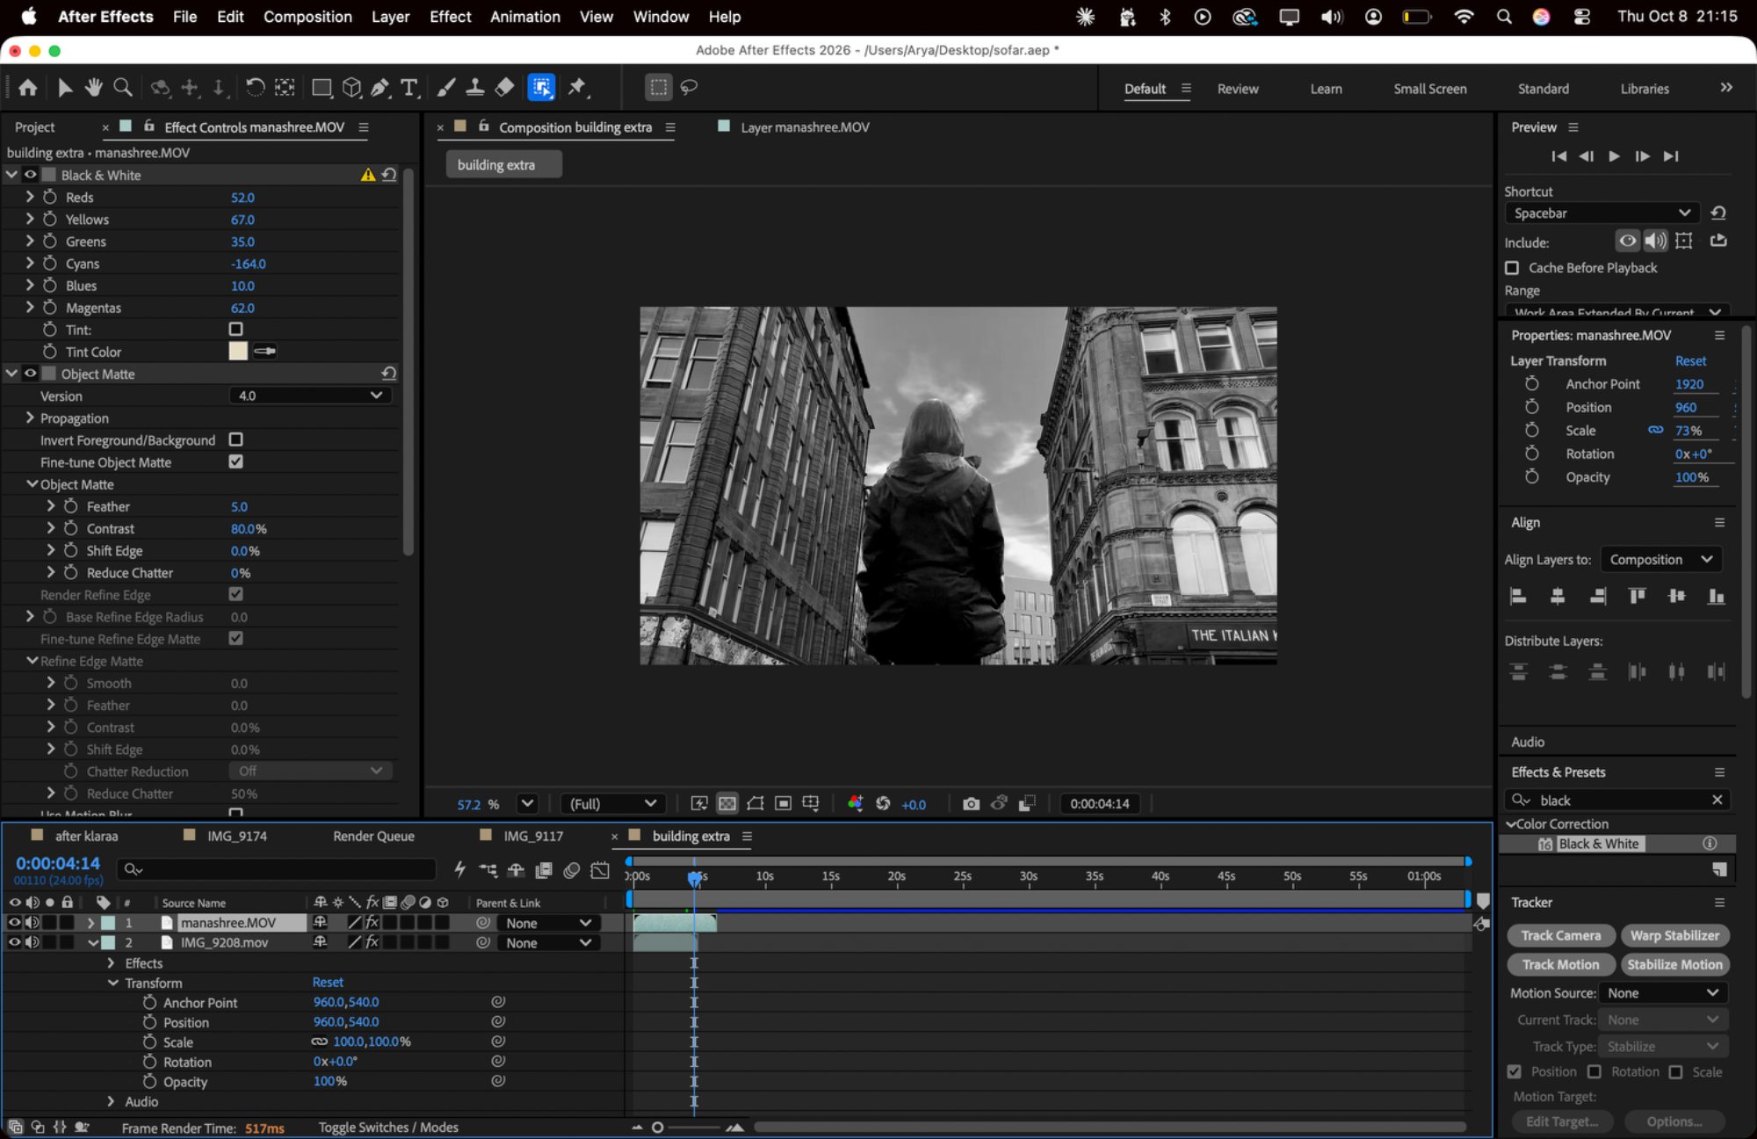The height and width of the screenshot is (1139, 1757).
Task: Expand the Propagation property group
Action: click(30, 417)
